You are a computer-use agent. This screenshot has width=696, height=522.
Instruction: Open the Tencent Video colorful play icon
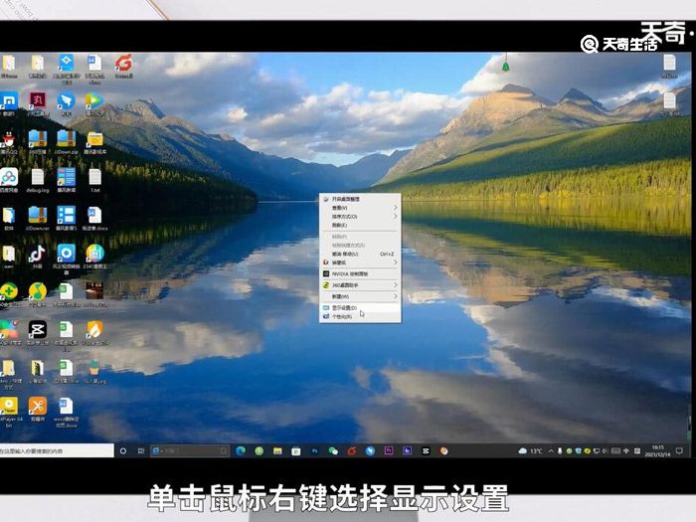point(94,100)
